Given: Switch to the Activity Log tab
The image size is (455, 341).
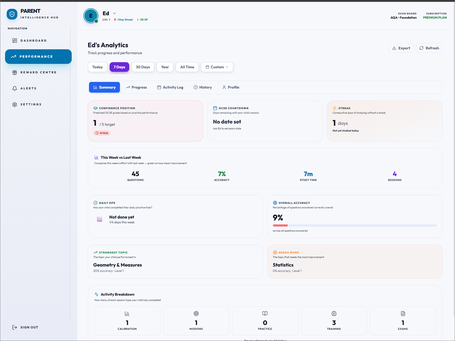Looking at the screenshot, I should pos(170,87).
